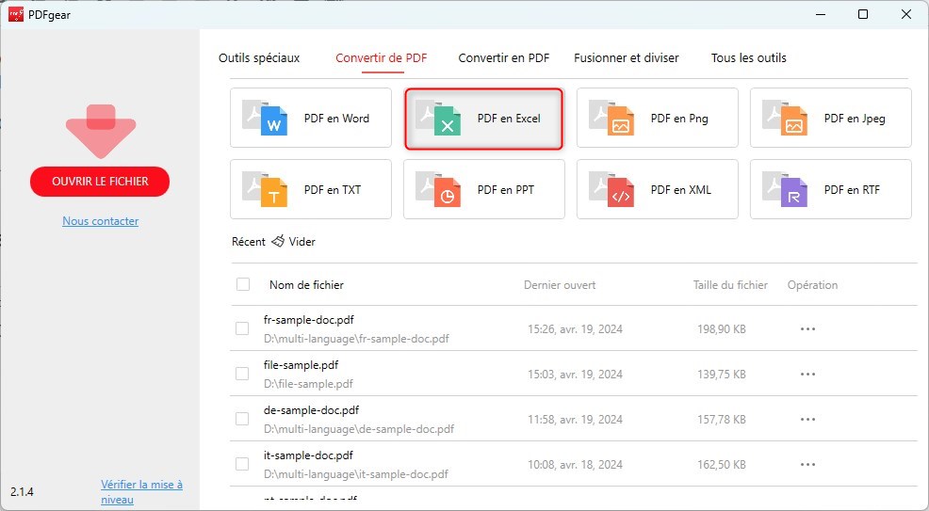929x511 pixels.
Task: Open the Convertir en PDF tab
Action: click(x=504, y=58)
